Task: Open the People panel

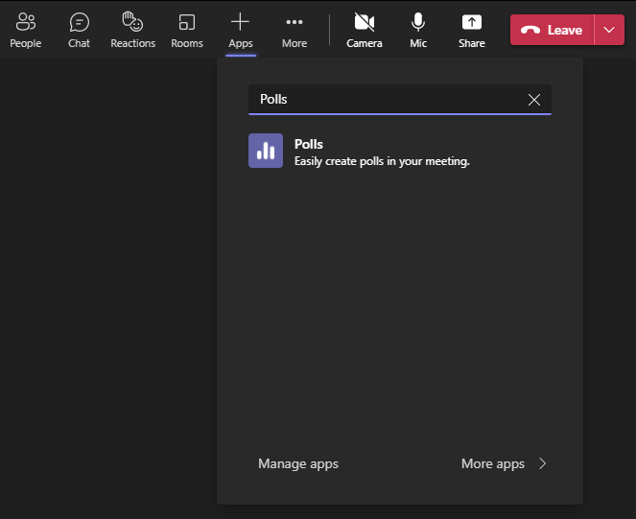Action: point(25,30)
